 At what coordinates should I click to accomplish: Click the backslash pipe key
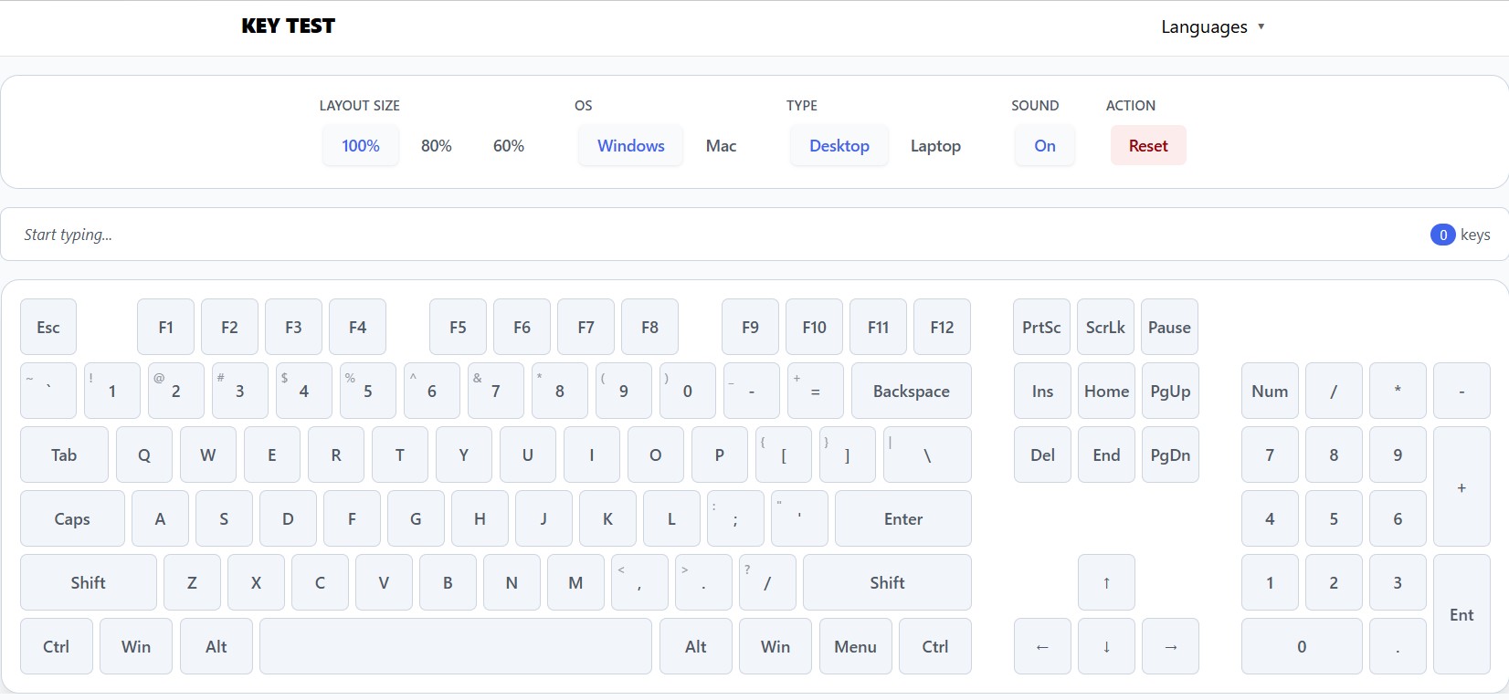point(927,454)
